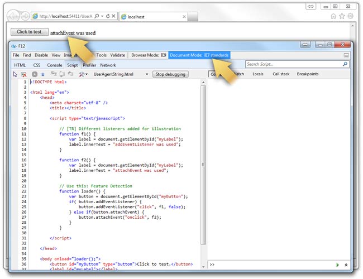Open the Locals pane tab
The width and height of the screenshot is (363, 279).
tap(258, 74)
